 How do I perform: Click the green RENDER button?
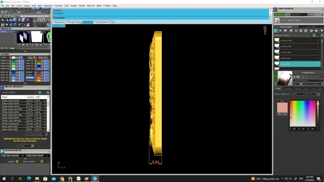280,15
